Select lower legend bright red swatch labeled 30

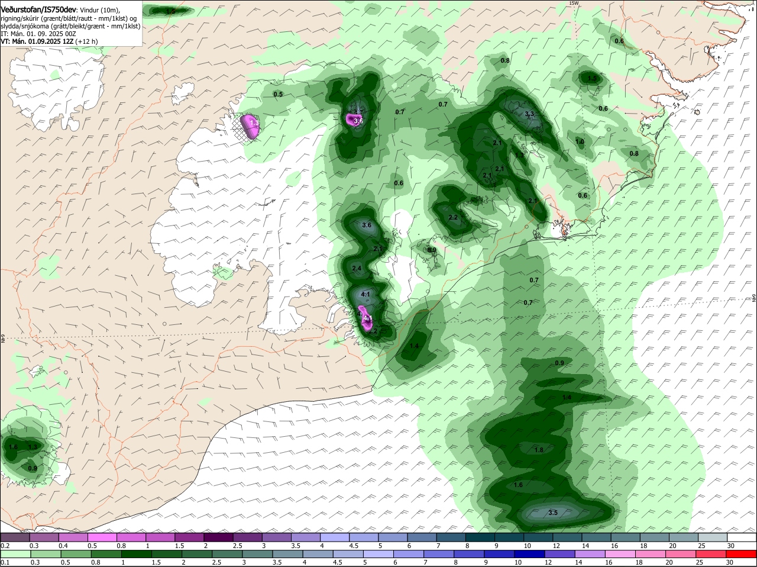tap(742, 555)
